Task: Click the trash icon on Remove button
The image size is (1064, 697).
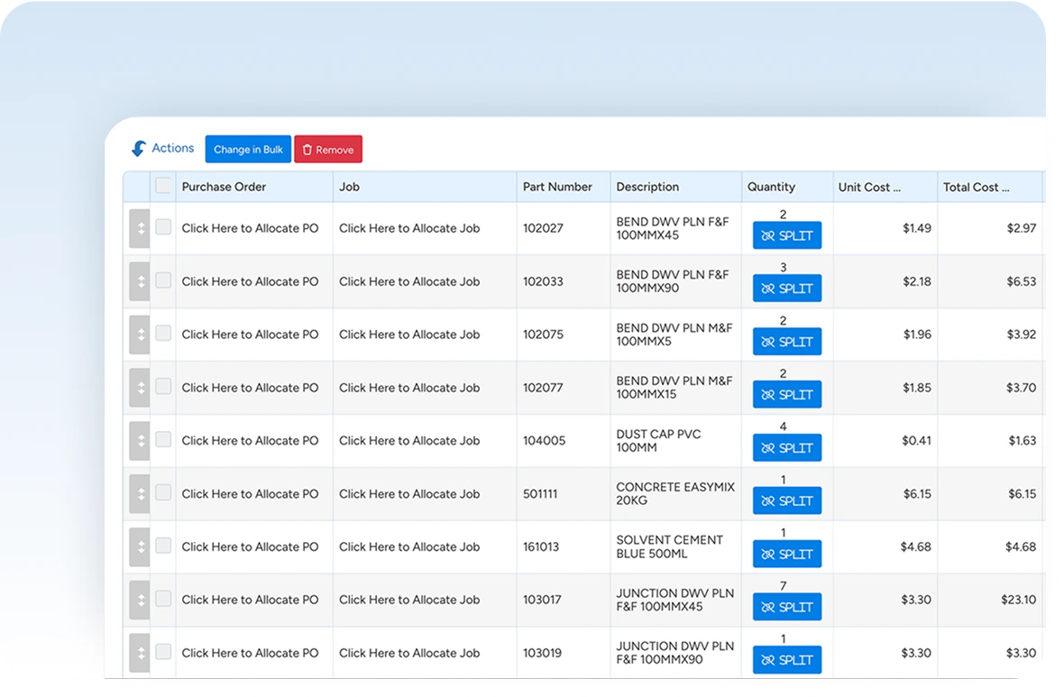Action: 307,150
